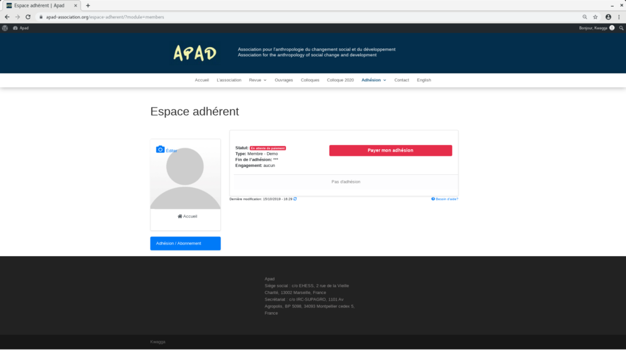The width and height of the screenshot is (626, 352).
Task: Close the Espace adhérent tab
Action: coord(75,5)
